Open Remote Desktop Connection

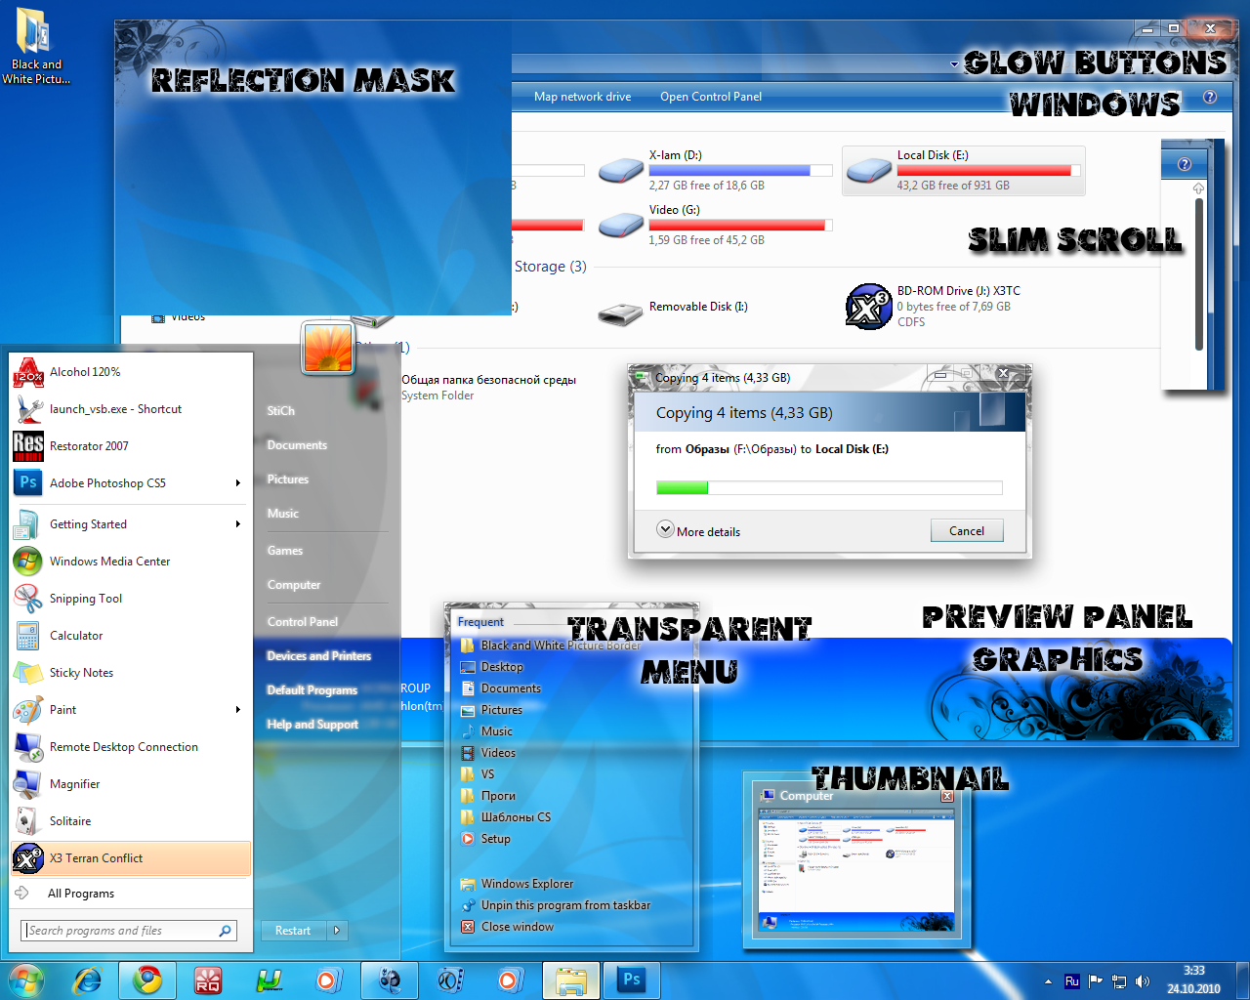tap(131, 747)
